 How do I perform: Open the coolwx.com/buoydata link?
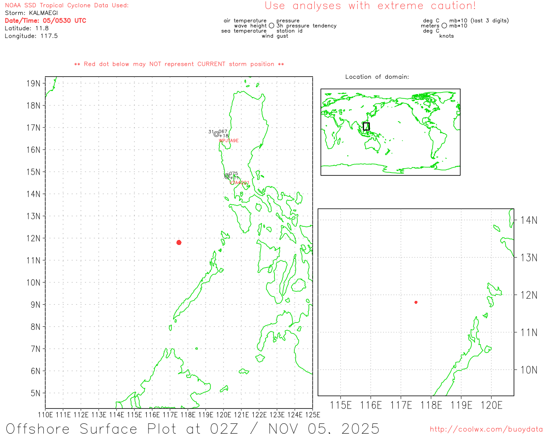tap(486, 429)
